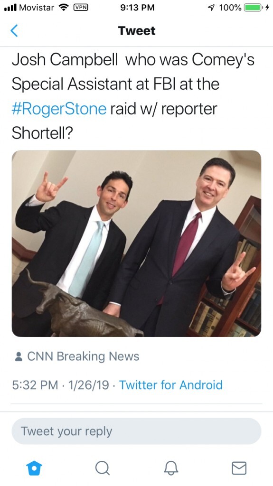Tap the person icon beside CNN Breaking News
273x486 pixels.
[x=19, y=356]
